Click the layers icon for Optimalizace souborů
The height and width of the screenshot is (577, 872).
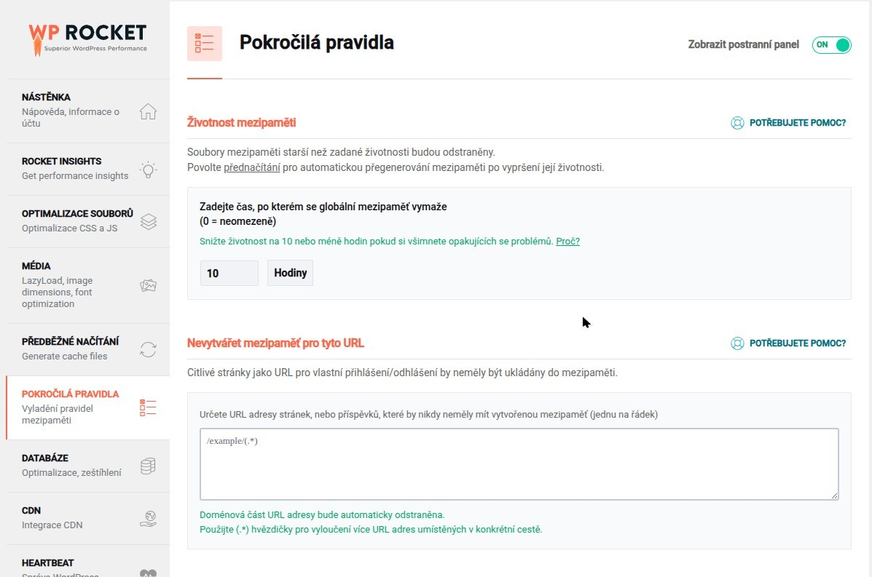tap(148, 222)
